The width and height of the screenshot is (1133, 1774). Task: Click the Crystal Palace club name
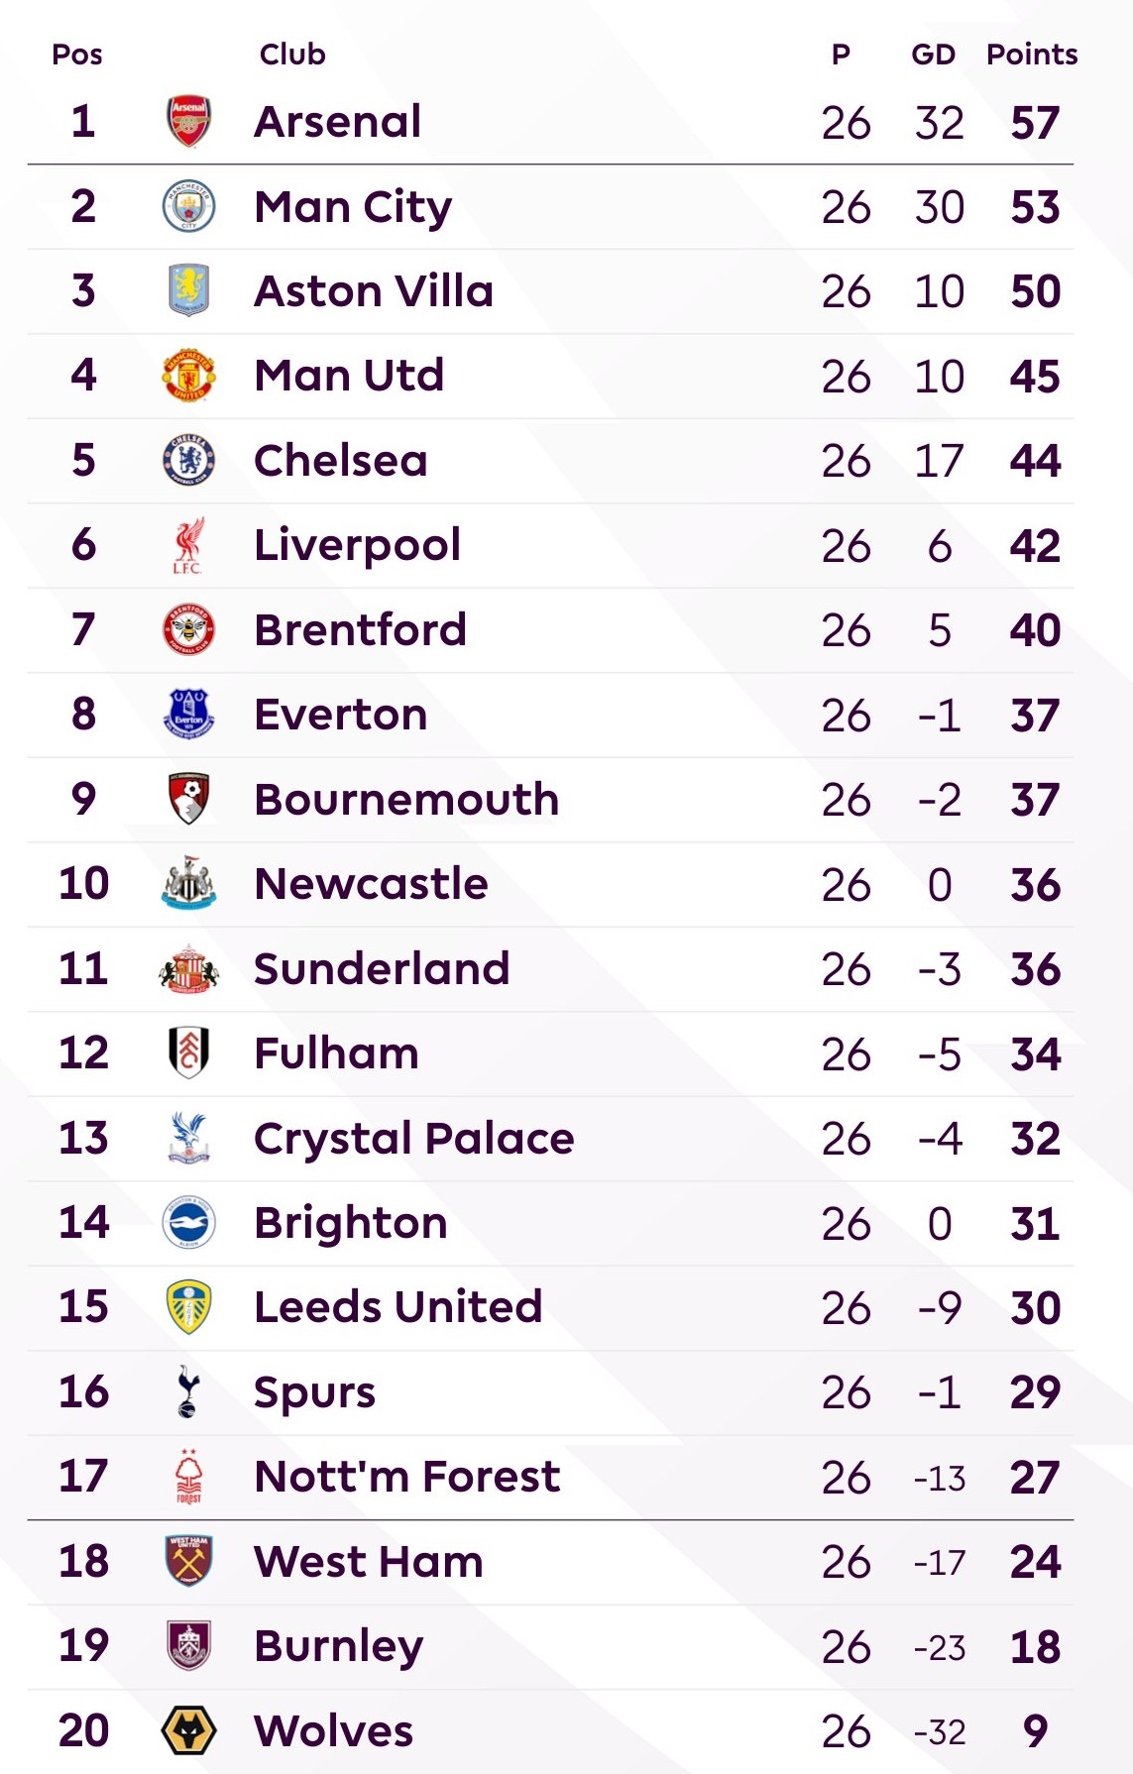tap(413, 1139)
